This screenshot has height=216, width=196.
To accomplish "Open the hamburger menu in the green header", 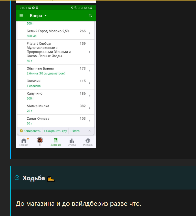I will [x=21, y=15].
